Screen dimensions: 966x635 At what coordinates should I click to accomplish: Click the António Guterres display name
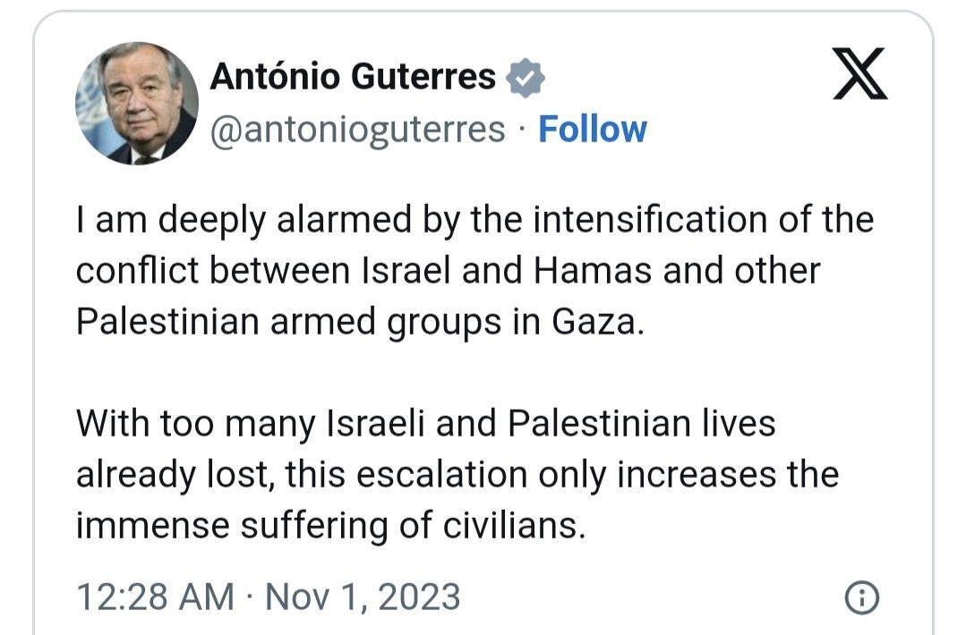coord(353,76)
